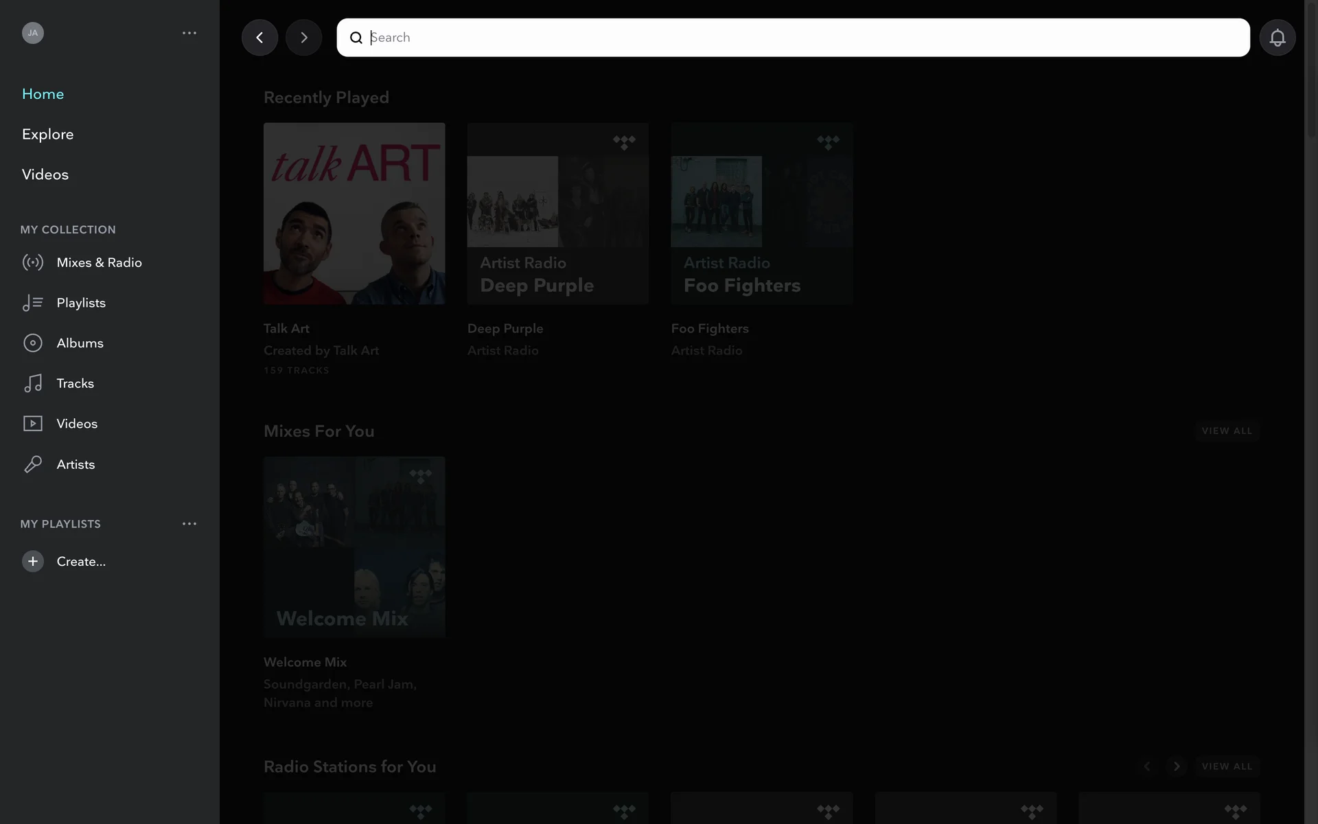Click View All for Mixes For You
Image resolution: width=1318 pixels, height=824 pixels.
tap(1227, 431)
